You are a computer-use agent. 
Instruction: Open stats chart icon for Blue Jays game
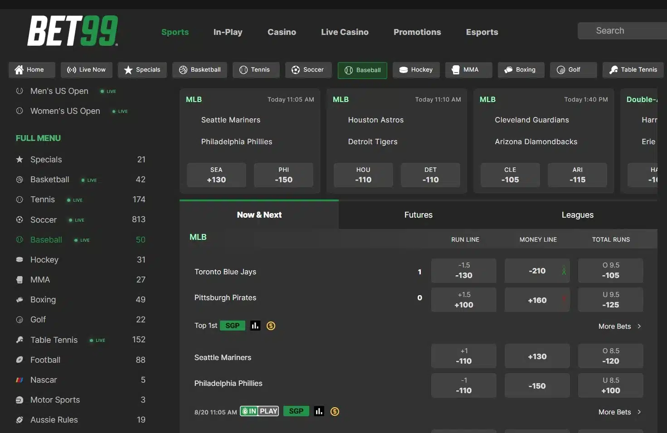coord(255,326)
